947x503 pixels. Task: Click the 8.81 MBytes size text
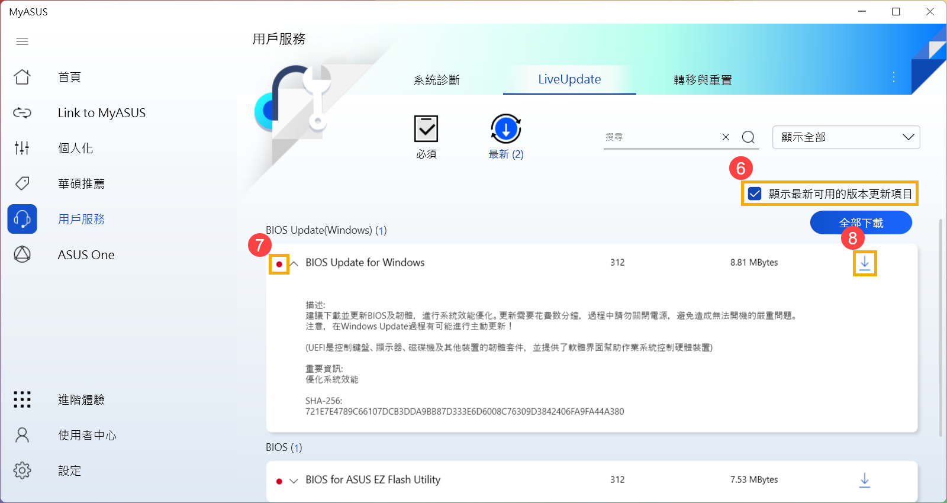coord(754,262)
